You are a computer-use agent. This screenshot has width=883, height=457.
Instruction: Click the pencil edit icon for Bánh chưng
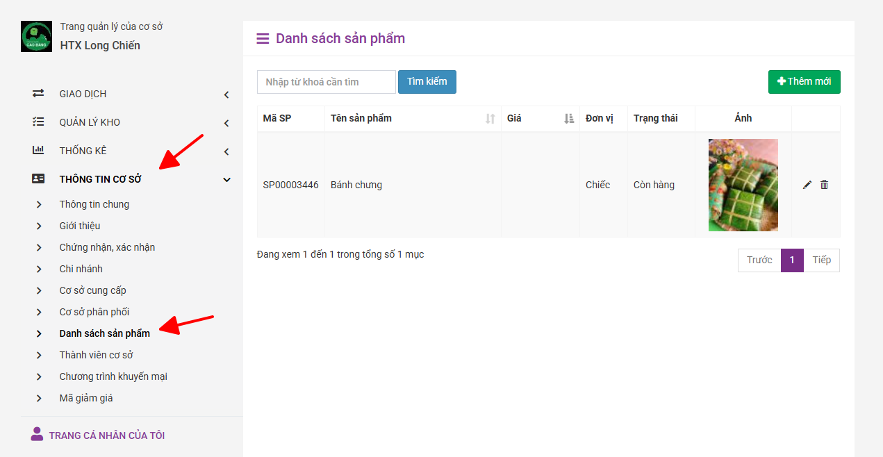coord(807,185)
